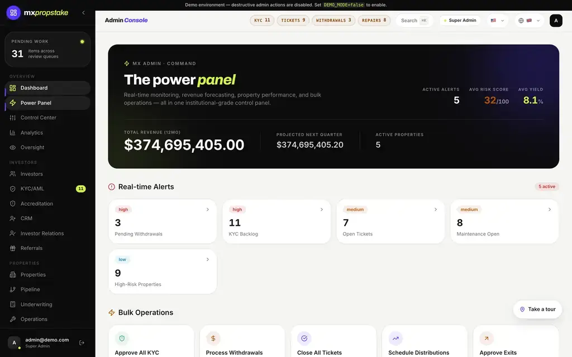Click the admin@demo.com account label
572x357 pixels.
pos(47,340)
